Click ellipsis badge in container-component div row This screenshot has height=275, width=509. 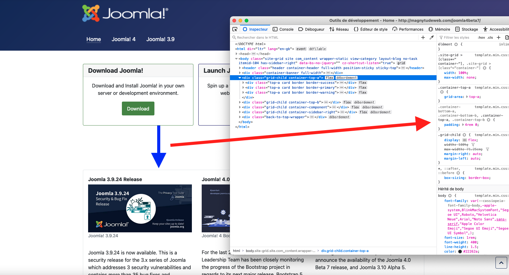click(334, 107)
